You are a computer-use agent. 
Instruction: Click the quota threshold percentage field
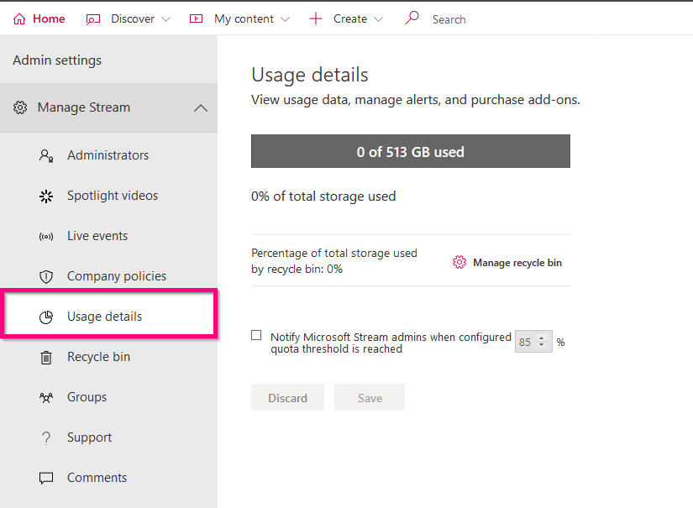coord(527,342)
